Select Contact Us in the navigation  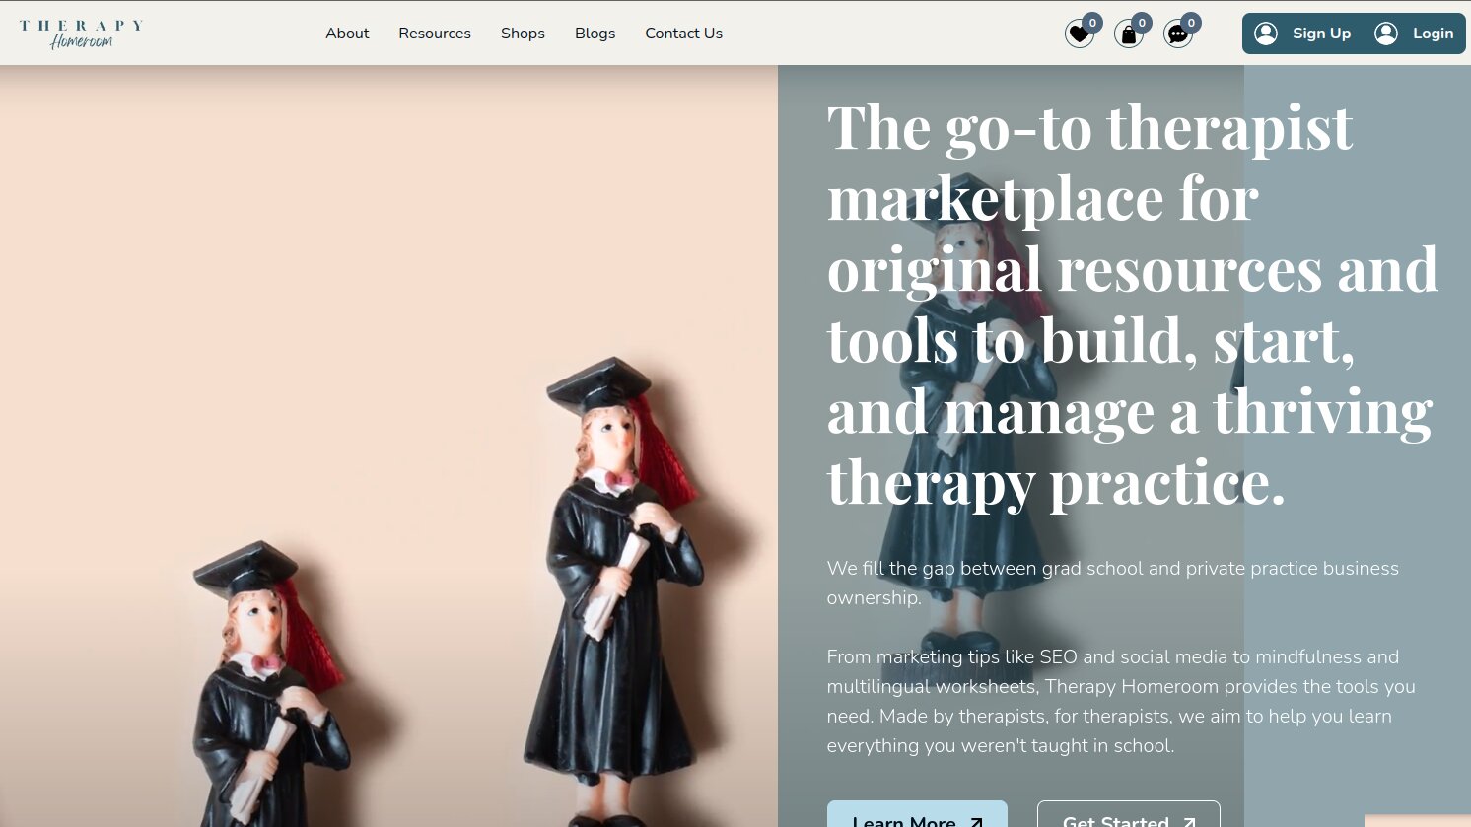point(683,34)
